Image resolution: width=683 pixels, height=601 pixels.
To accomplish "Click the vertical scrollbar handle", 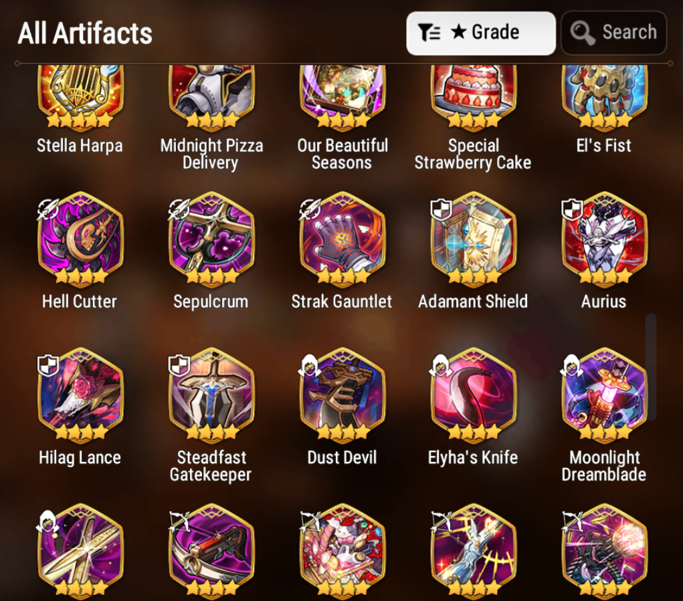I will (x=651, y=367).
